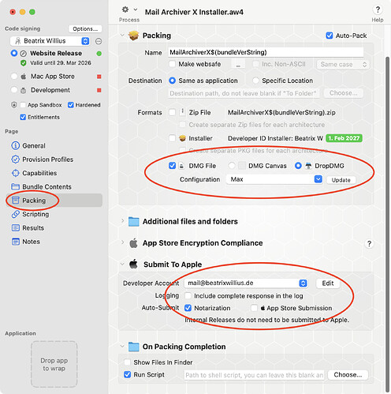Toggle the Notarization auto-submit checkbox

click(188, 308)
